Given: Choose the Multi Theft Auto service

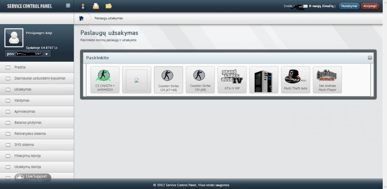Looking at the screenshot, I should pyautogui.click(x=295, y=80).
